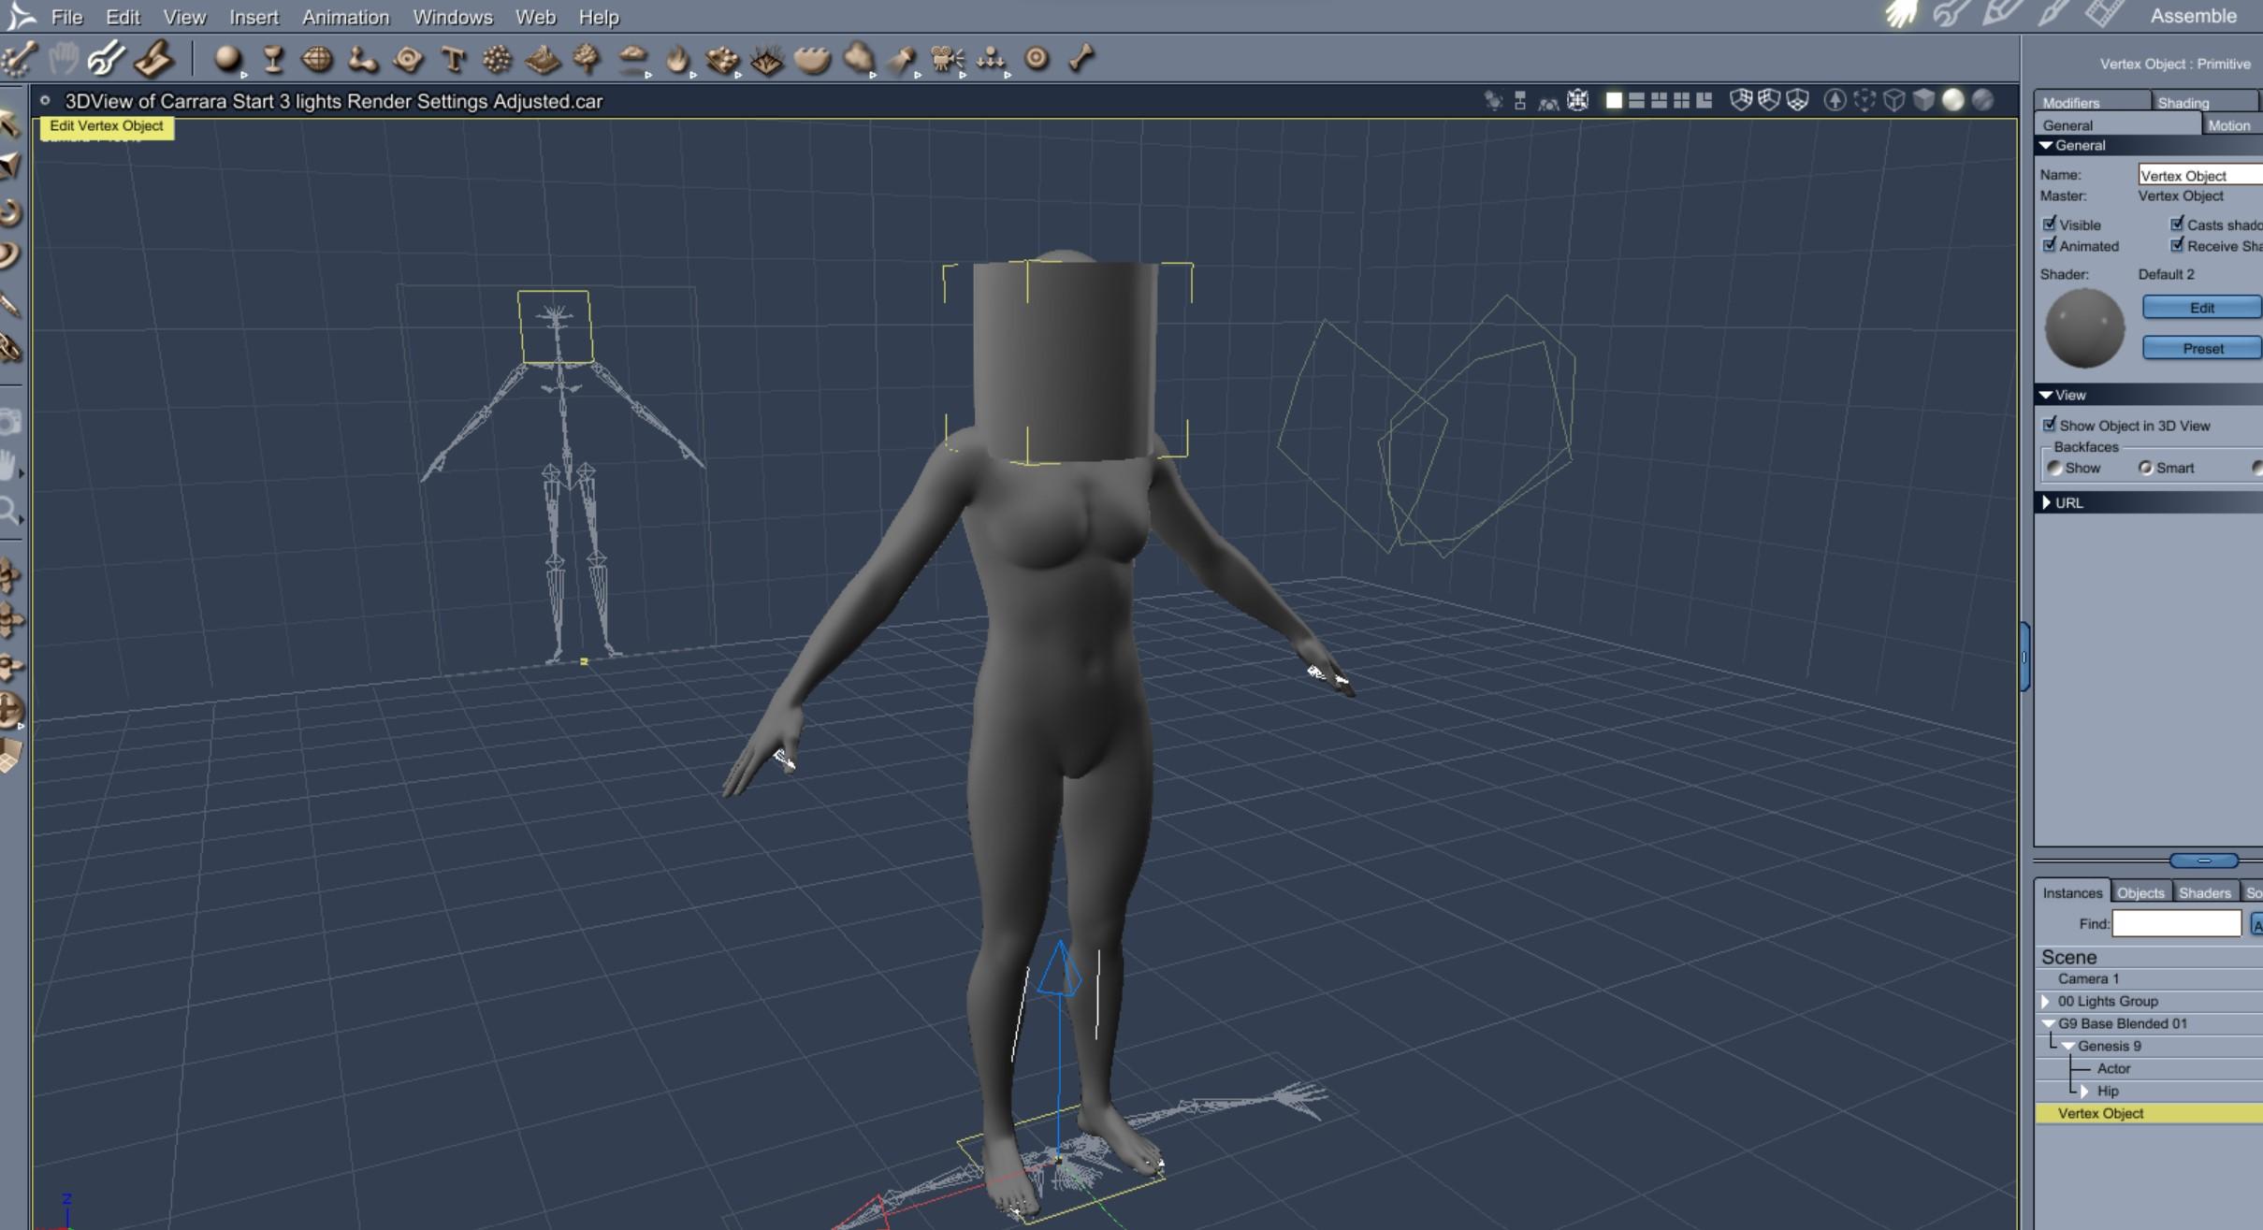
Task: Click the shader Preset button
Action: [2201, 349]
